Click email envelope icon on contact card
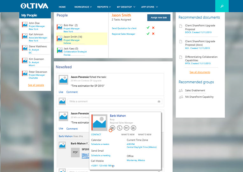This screenshot has height=172, width=243. (134, 128)
